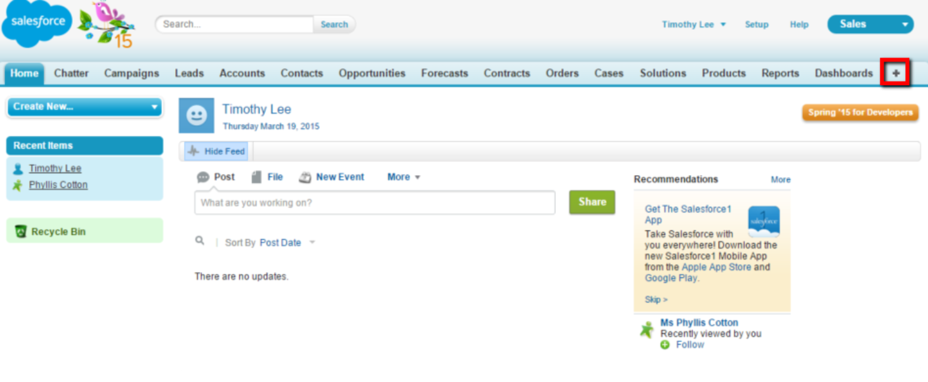Open the All Tabs plus icon

(x=896, y=73)
